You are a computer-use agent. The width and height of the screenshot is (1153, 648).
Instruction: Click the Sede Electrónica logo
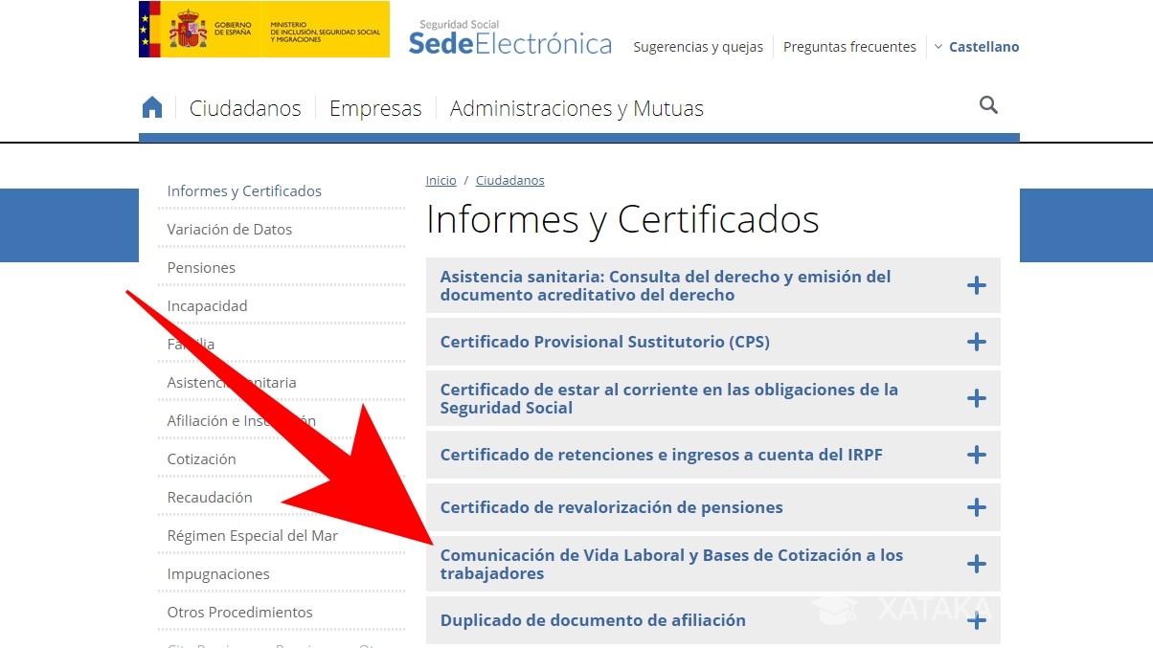click(x=509, y=38)
